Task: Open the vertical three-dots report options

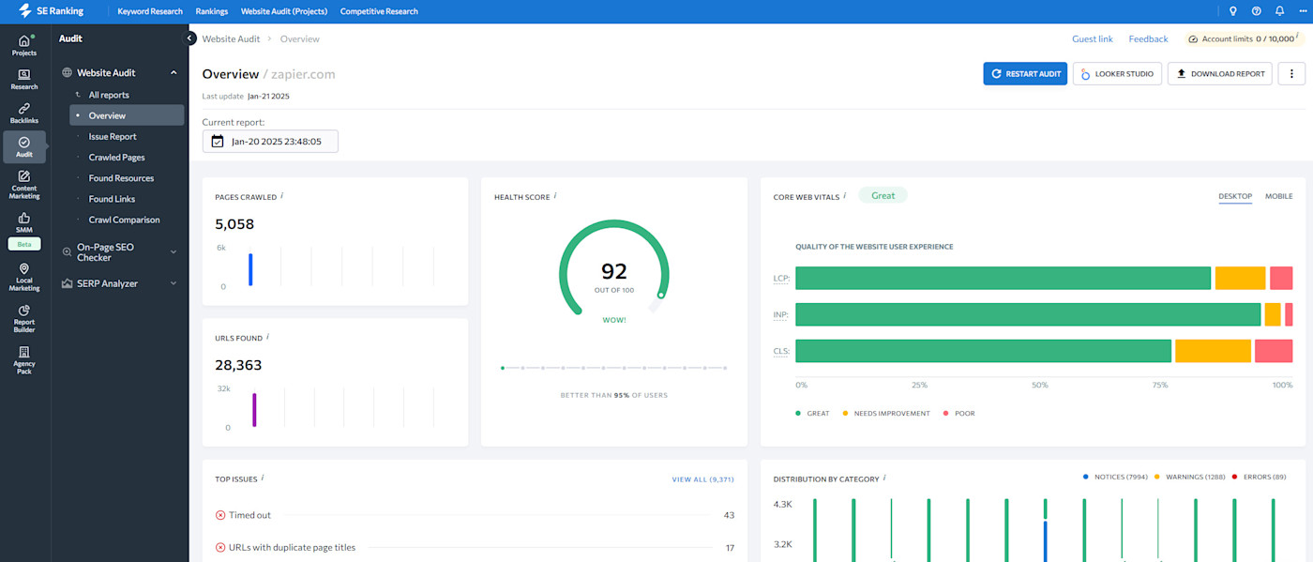Action: (1291, 74)
